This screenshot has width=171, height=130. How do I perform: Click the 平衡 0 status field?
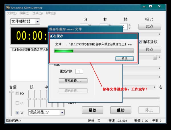(x=157, y=121)
